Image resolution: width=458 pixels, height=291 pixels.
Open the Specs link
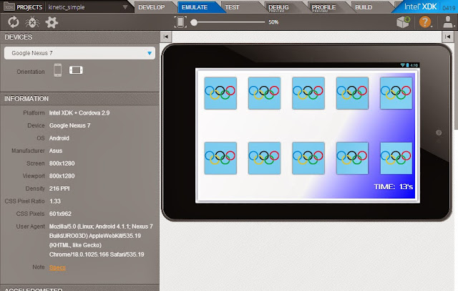57,267
